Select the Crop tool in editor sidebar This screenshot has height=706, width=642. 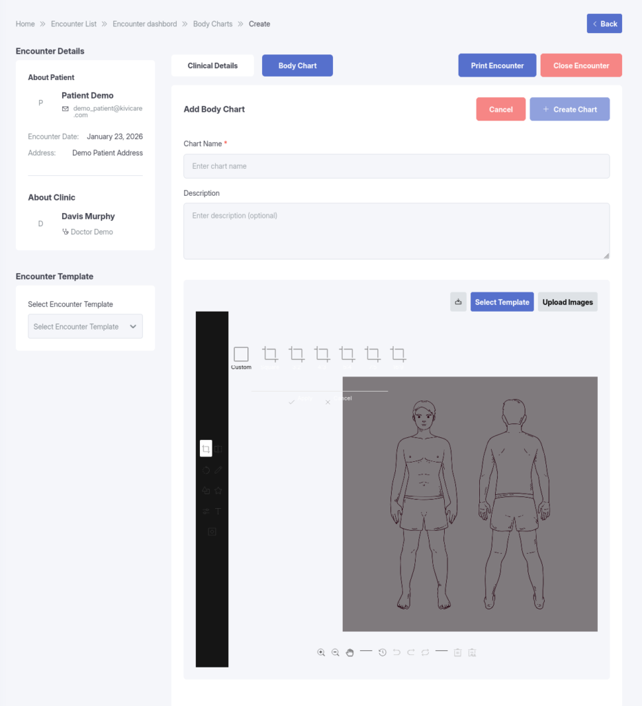205,449
